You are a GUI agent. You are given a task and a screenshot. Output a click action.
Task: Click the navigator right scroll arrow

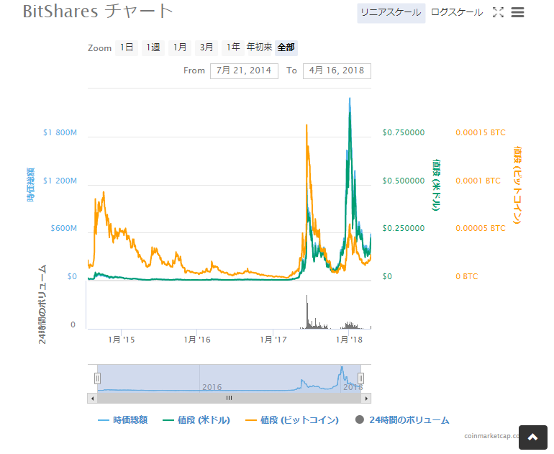click(x=366, y=399)
